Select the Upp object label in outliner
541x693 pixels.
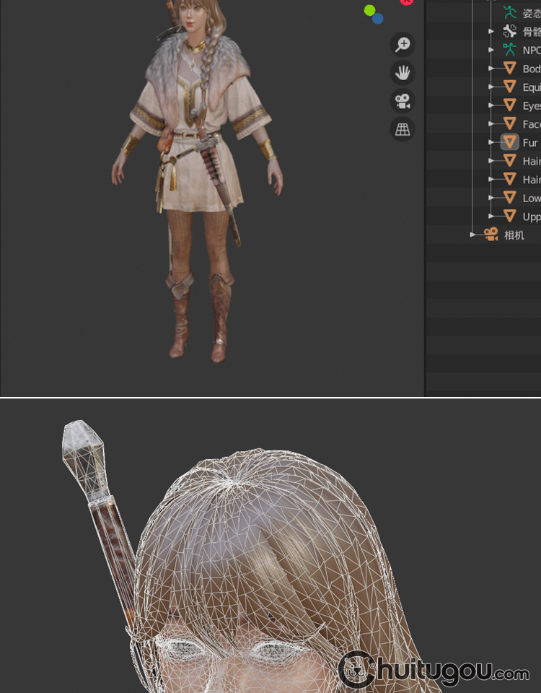coord(531,217)
